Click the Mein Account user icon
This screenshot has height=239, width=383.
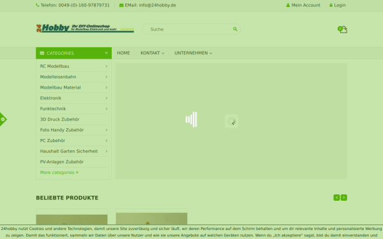pyautogui.click(x=288, y=5)
